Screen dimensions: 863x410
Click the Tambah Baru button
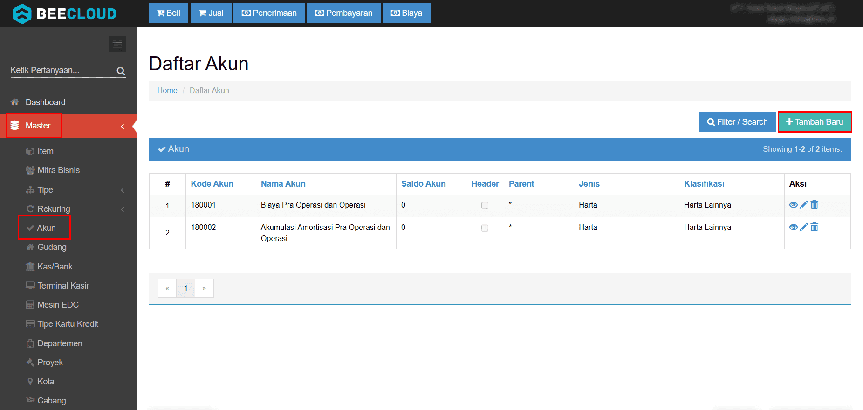[814, 122]
